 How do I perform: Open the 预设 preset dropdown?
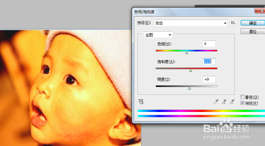(x=191, y=23)
